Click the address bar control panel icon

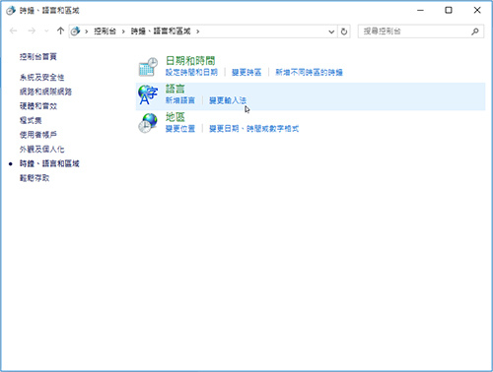click(76, 31)
